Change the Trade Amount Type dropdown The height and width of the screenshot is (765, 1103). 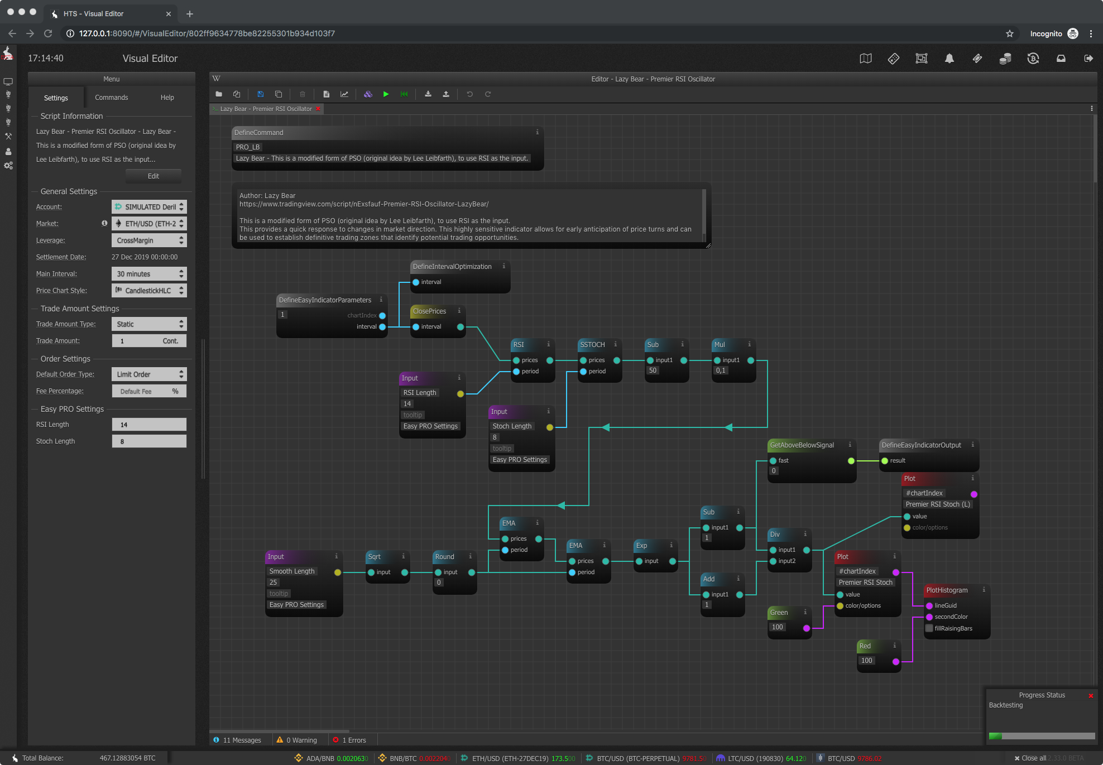[149, 324]
